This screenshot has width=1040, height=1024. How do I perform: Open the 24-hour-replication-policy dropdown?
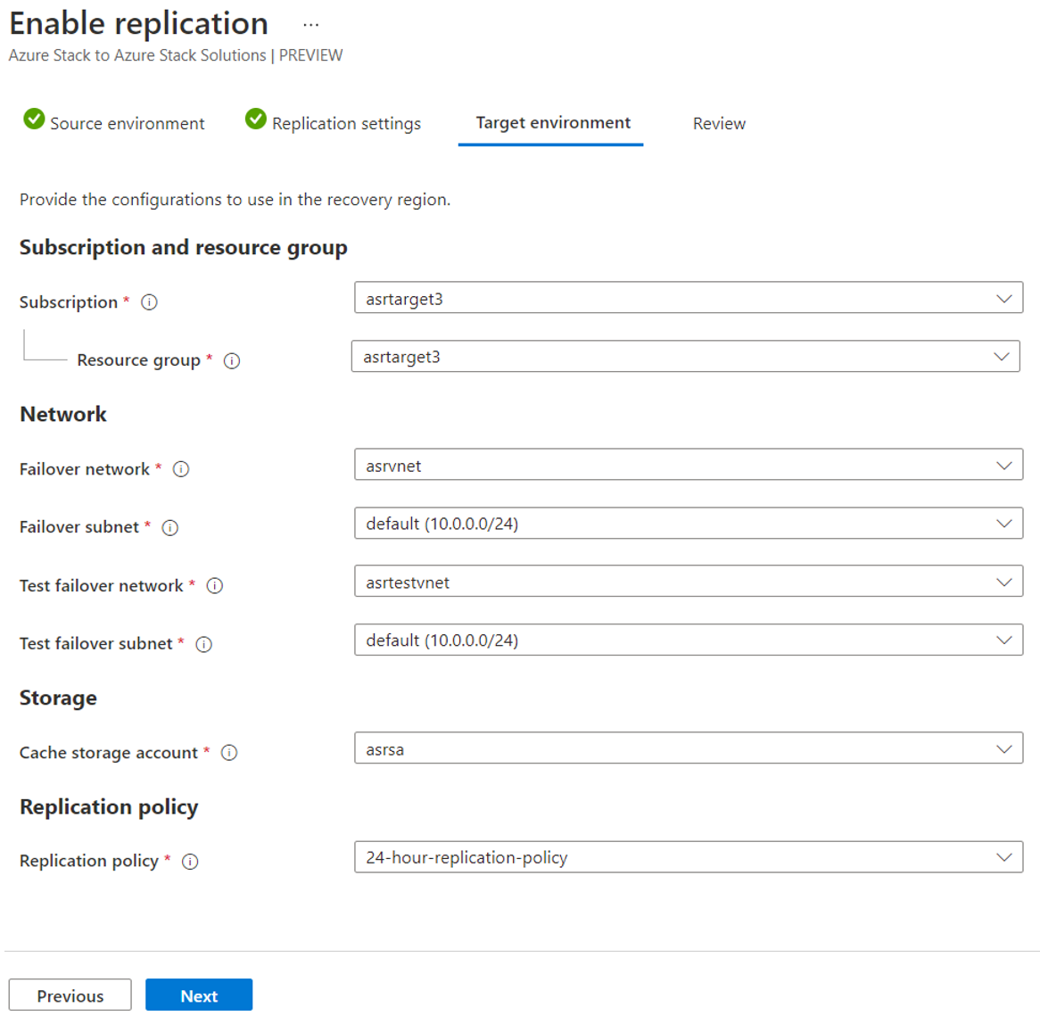pyautogui.click(x=688, y=857)
